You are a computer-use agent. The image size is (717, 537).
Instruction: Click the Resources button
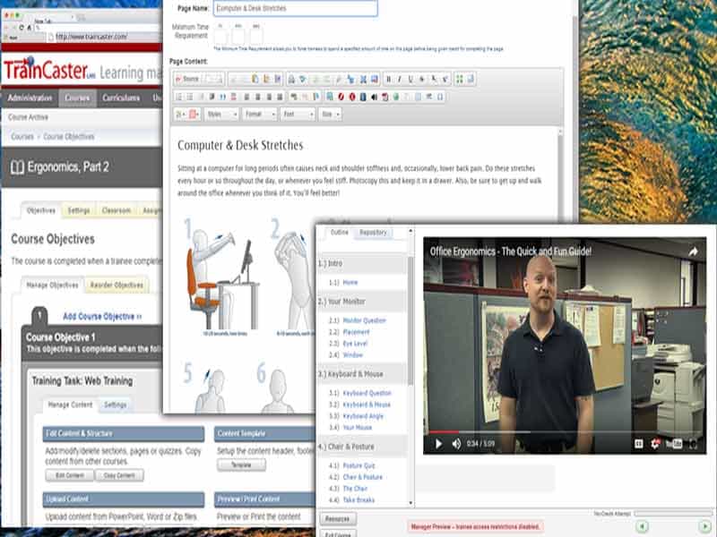click(338, 519)
